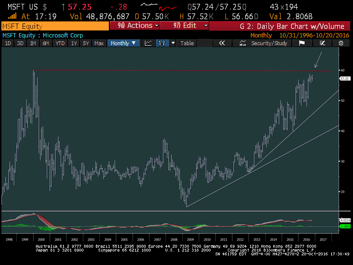
Task: Select the 6M time range
Action: coord(46,43)
